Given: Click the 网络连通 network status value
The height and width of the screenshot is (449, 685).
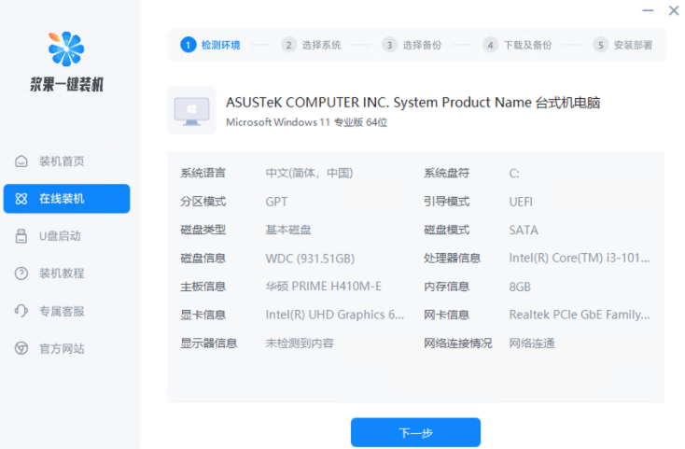Looking at the screenshot, I should tap(532, 344).
